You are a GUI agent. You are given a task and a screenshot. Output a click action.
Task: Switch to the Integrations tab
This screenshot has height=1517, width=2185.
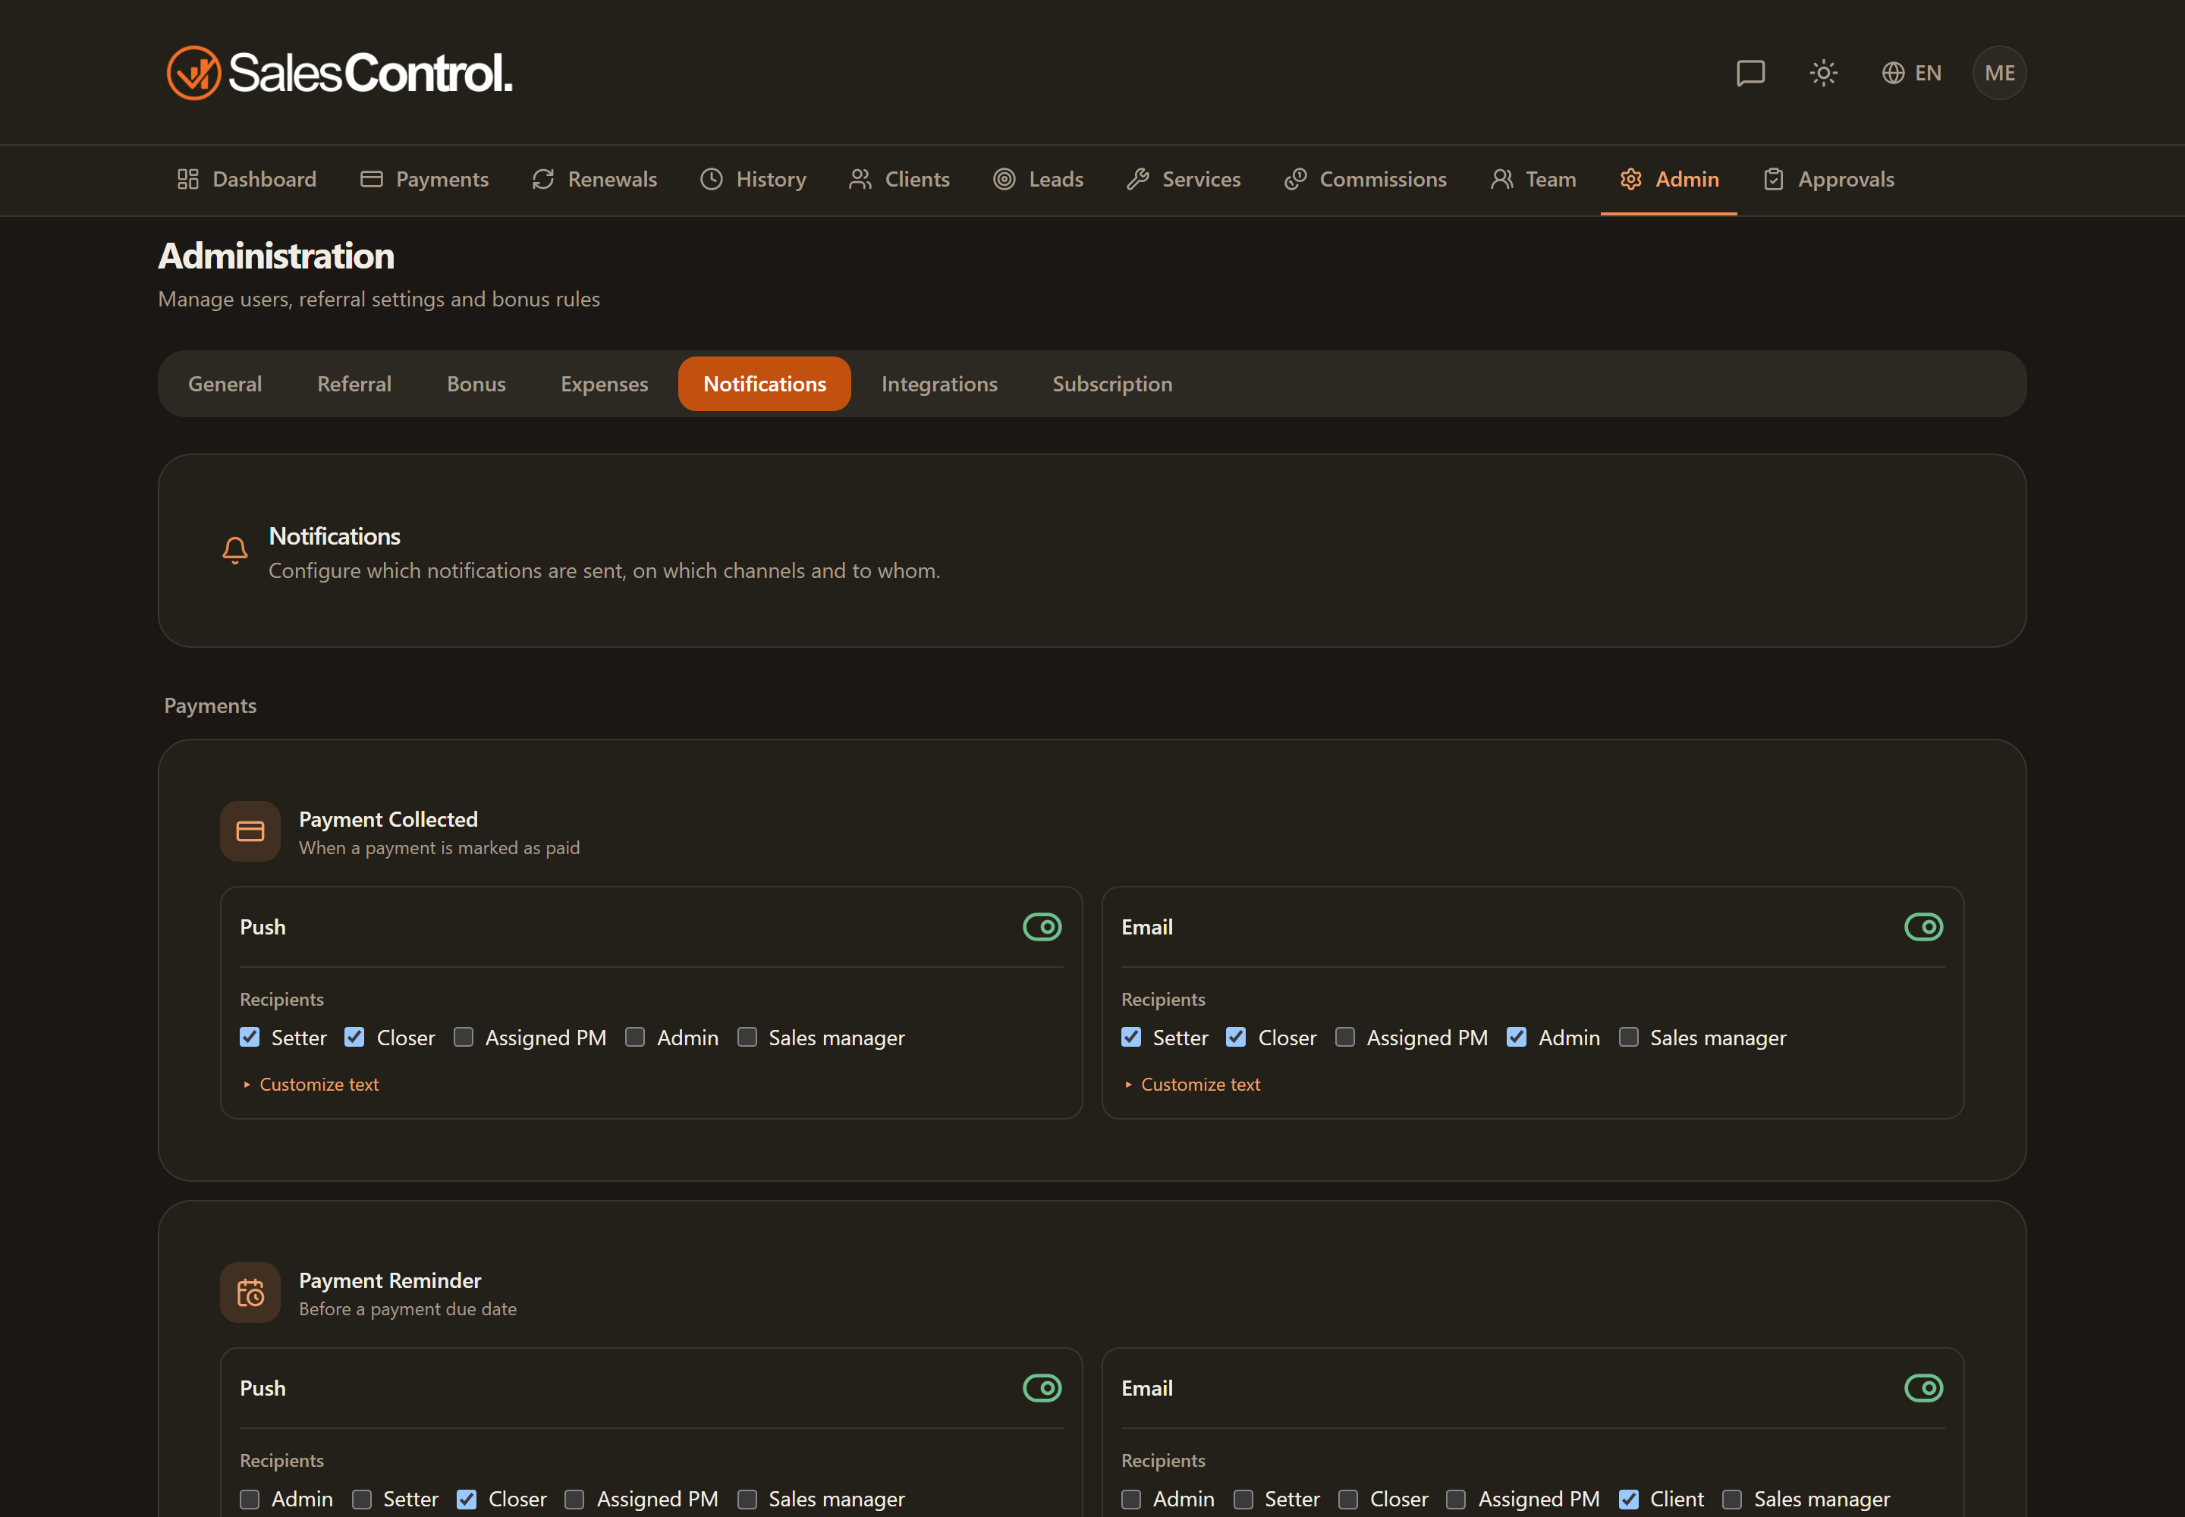(x=938, y=384)
